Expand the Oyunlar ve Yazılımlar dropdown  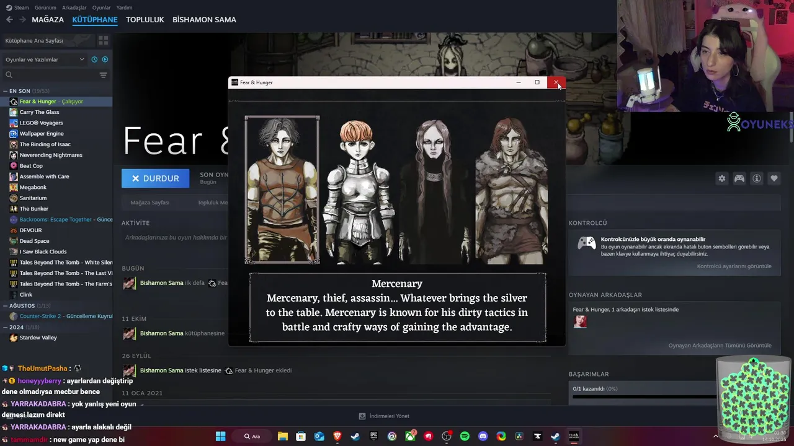click(45, 59)
